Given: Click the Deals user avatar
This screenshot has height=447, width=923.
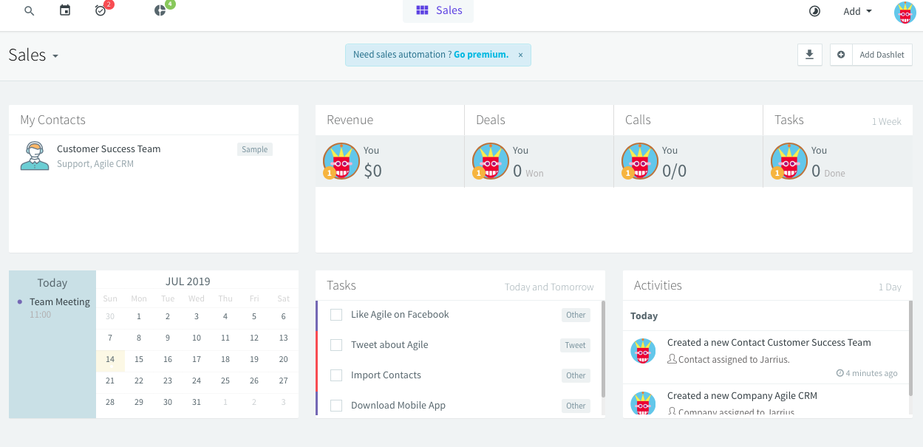Looking at the screenshot, I should tap(491, 161).
